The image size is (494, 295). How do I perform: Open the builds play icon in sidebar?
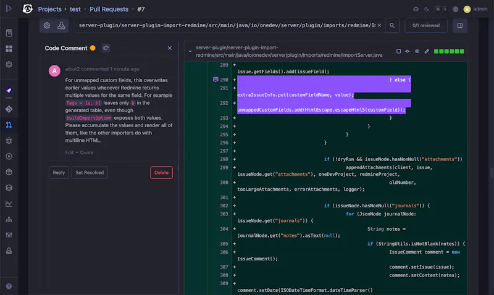pyautogui.click(x=9, y=157)
